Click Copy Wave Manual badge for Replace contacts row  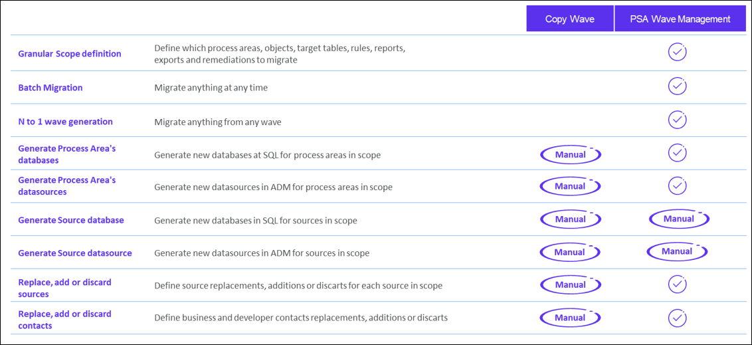pos(570,318)
